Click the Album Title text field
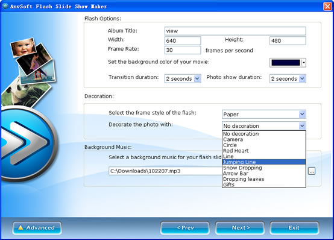The width and height of the screenshot is (334, 240). point(235,31)
